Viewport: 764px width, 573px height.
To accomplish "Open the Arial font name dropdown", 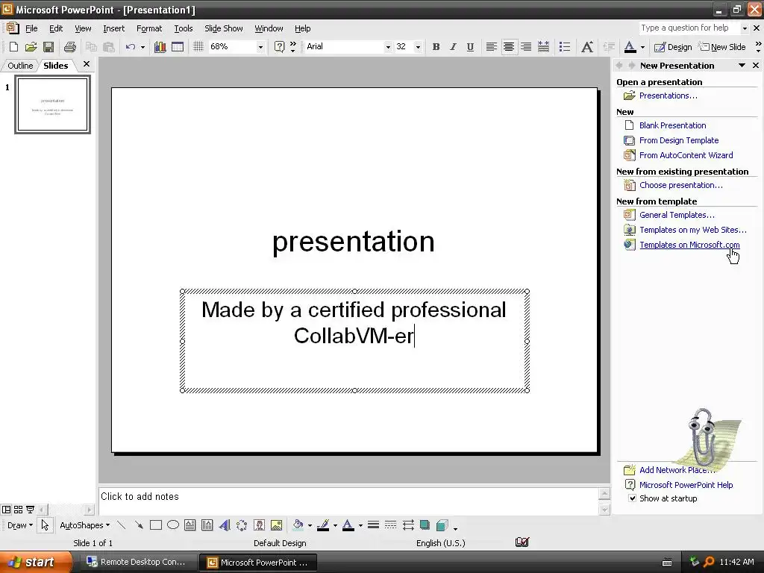I will (x=388, y=47).
